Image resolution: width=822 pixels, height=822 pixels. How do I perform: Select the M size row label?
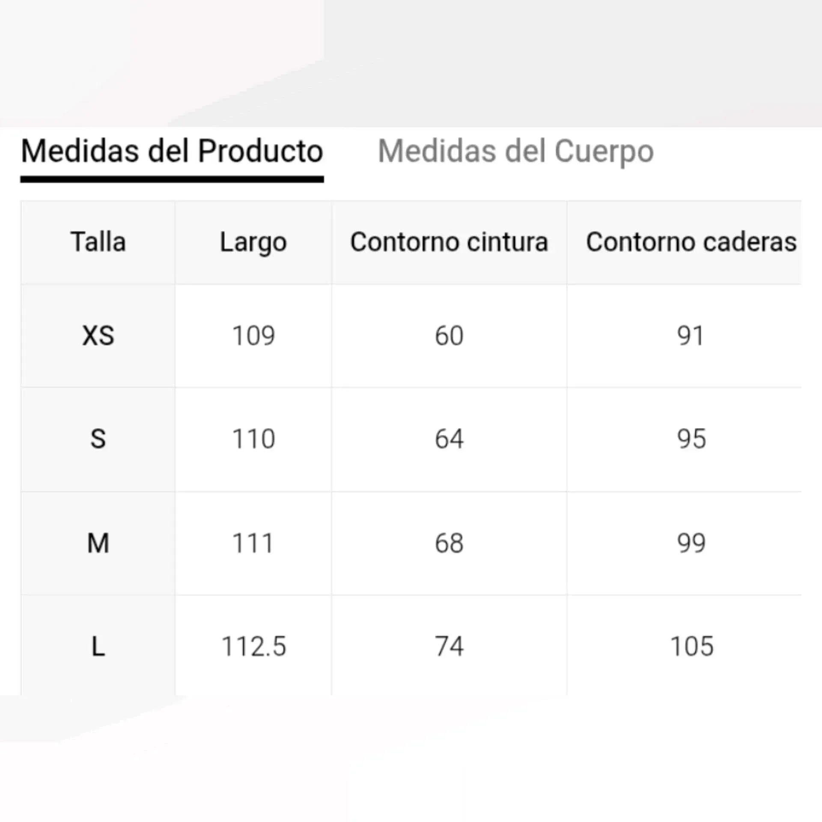[x=98, y=543]
